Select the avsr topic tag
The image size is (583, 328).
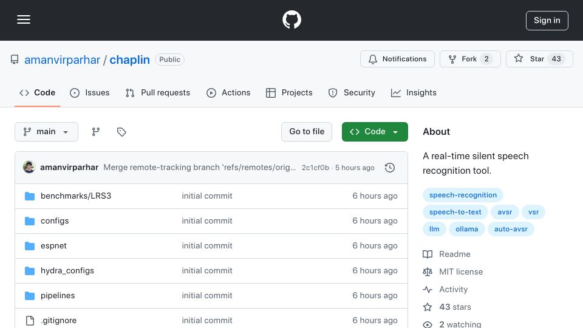[505, 212]
